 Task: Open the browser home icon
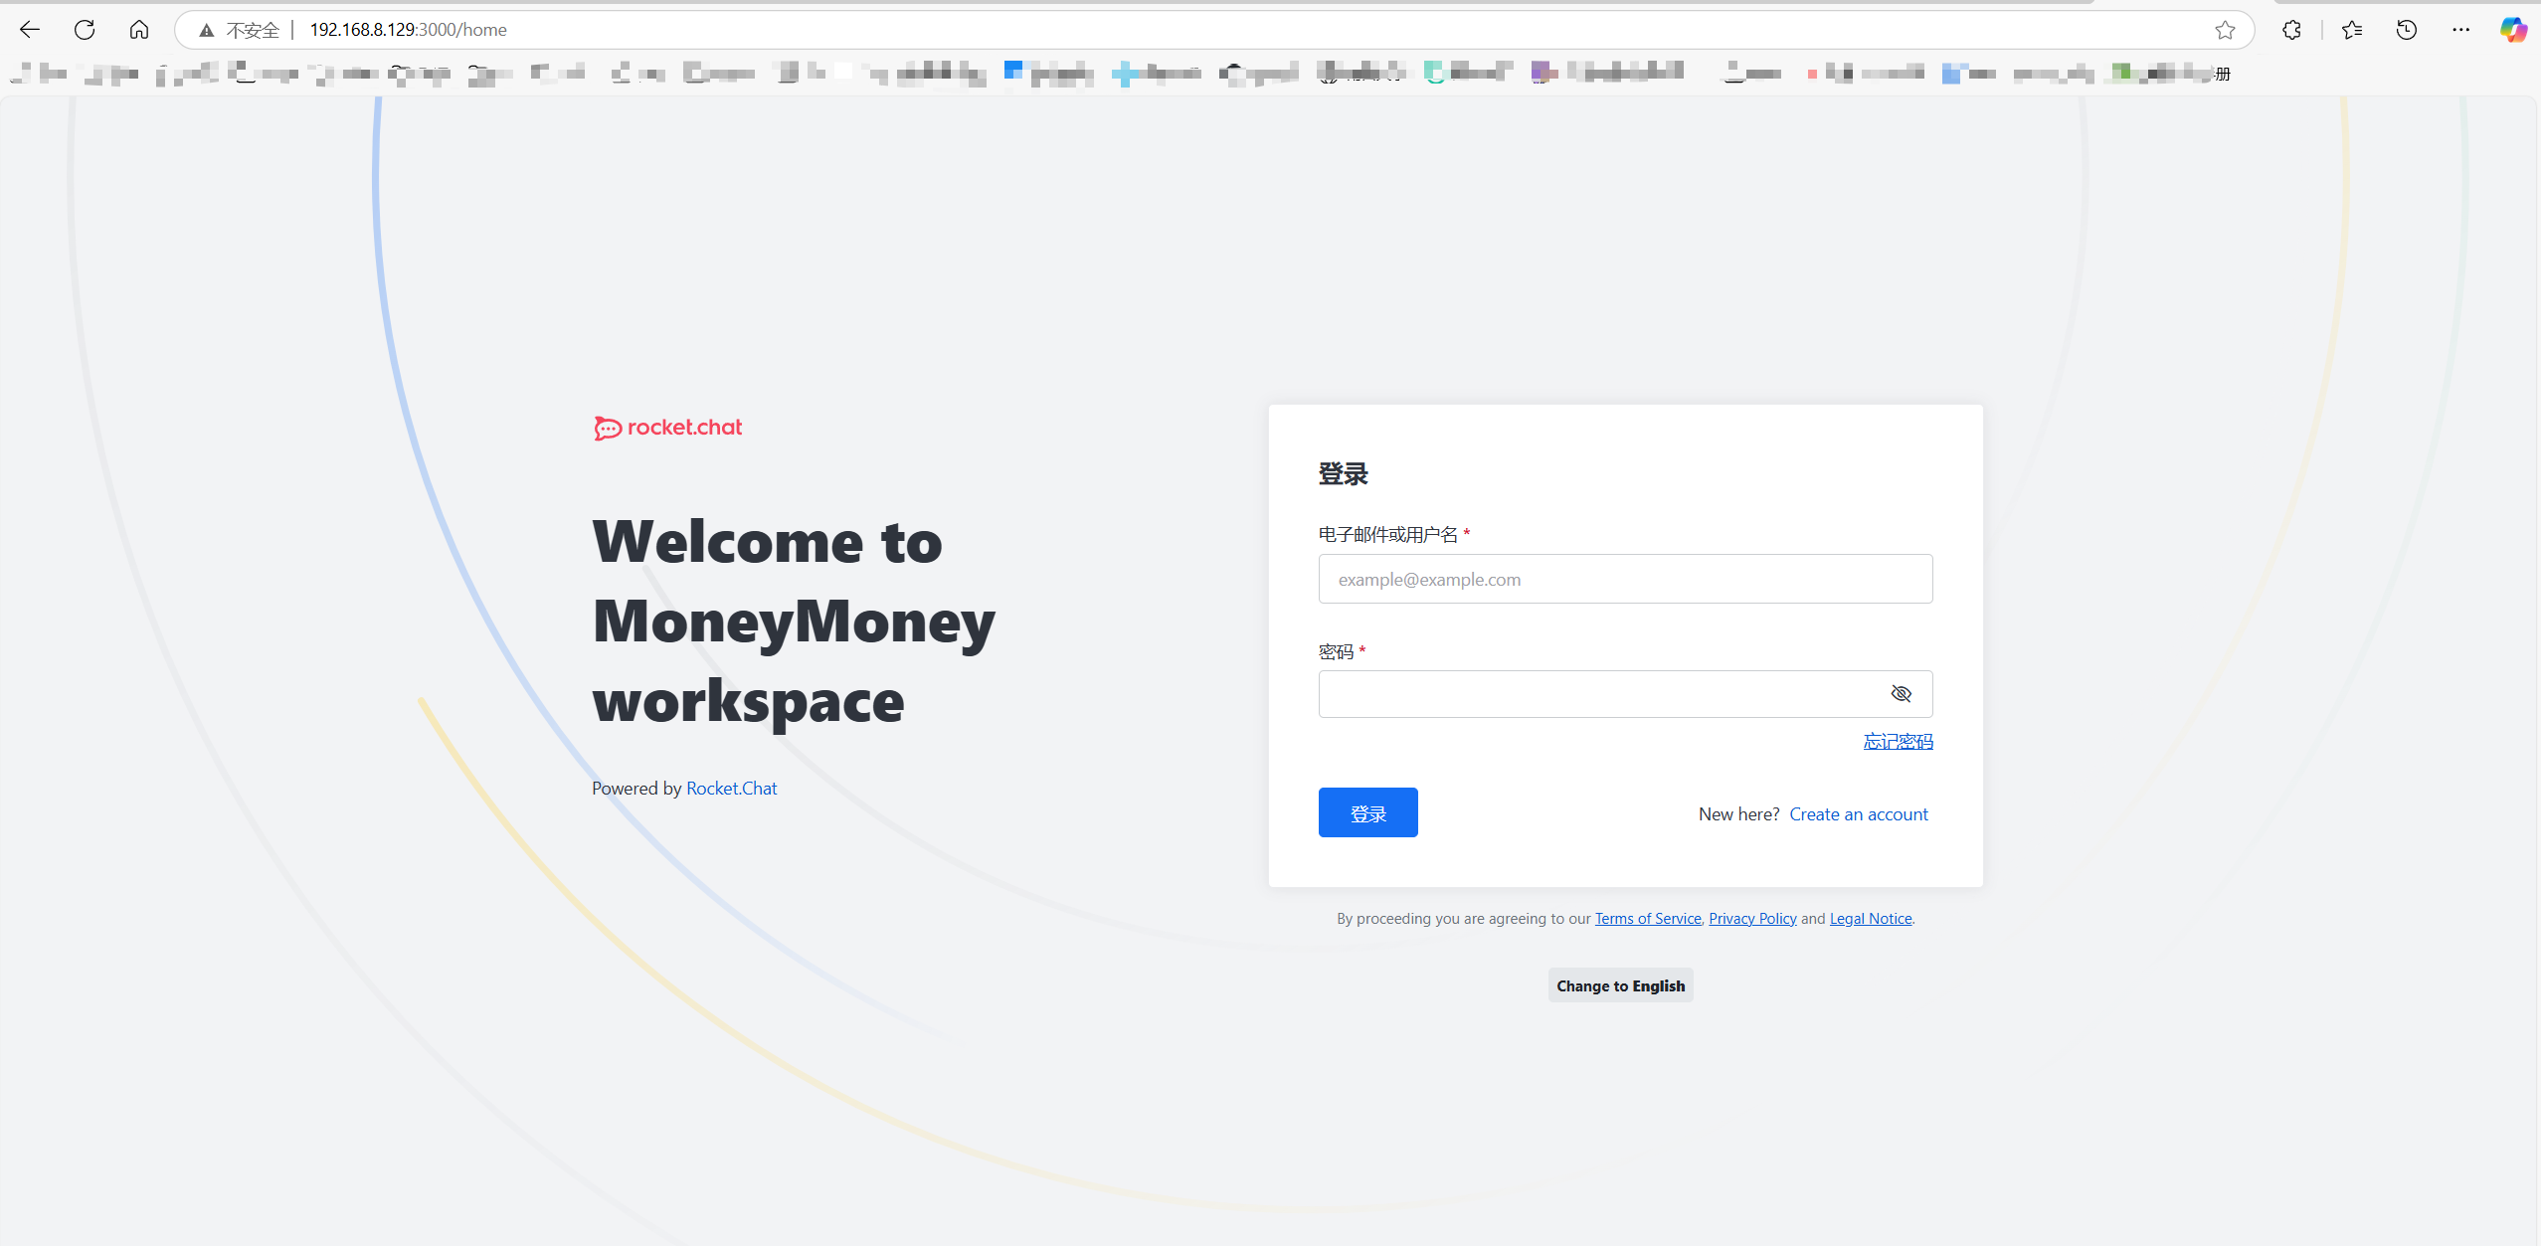(139, 30)
